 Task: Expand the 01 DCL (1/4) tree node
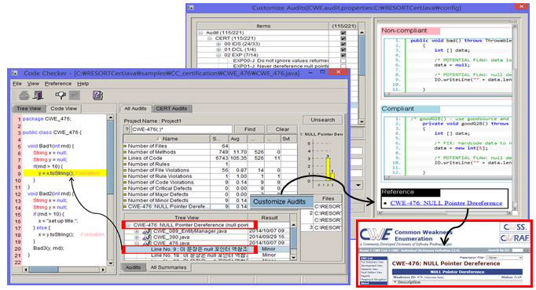(218, 49)
